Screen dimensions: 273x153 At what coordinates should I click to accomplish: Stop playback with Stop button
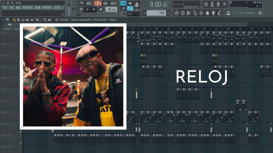(94, 9)
